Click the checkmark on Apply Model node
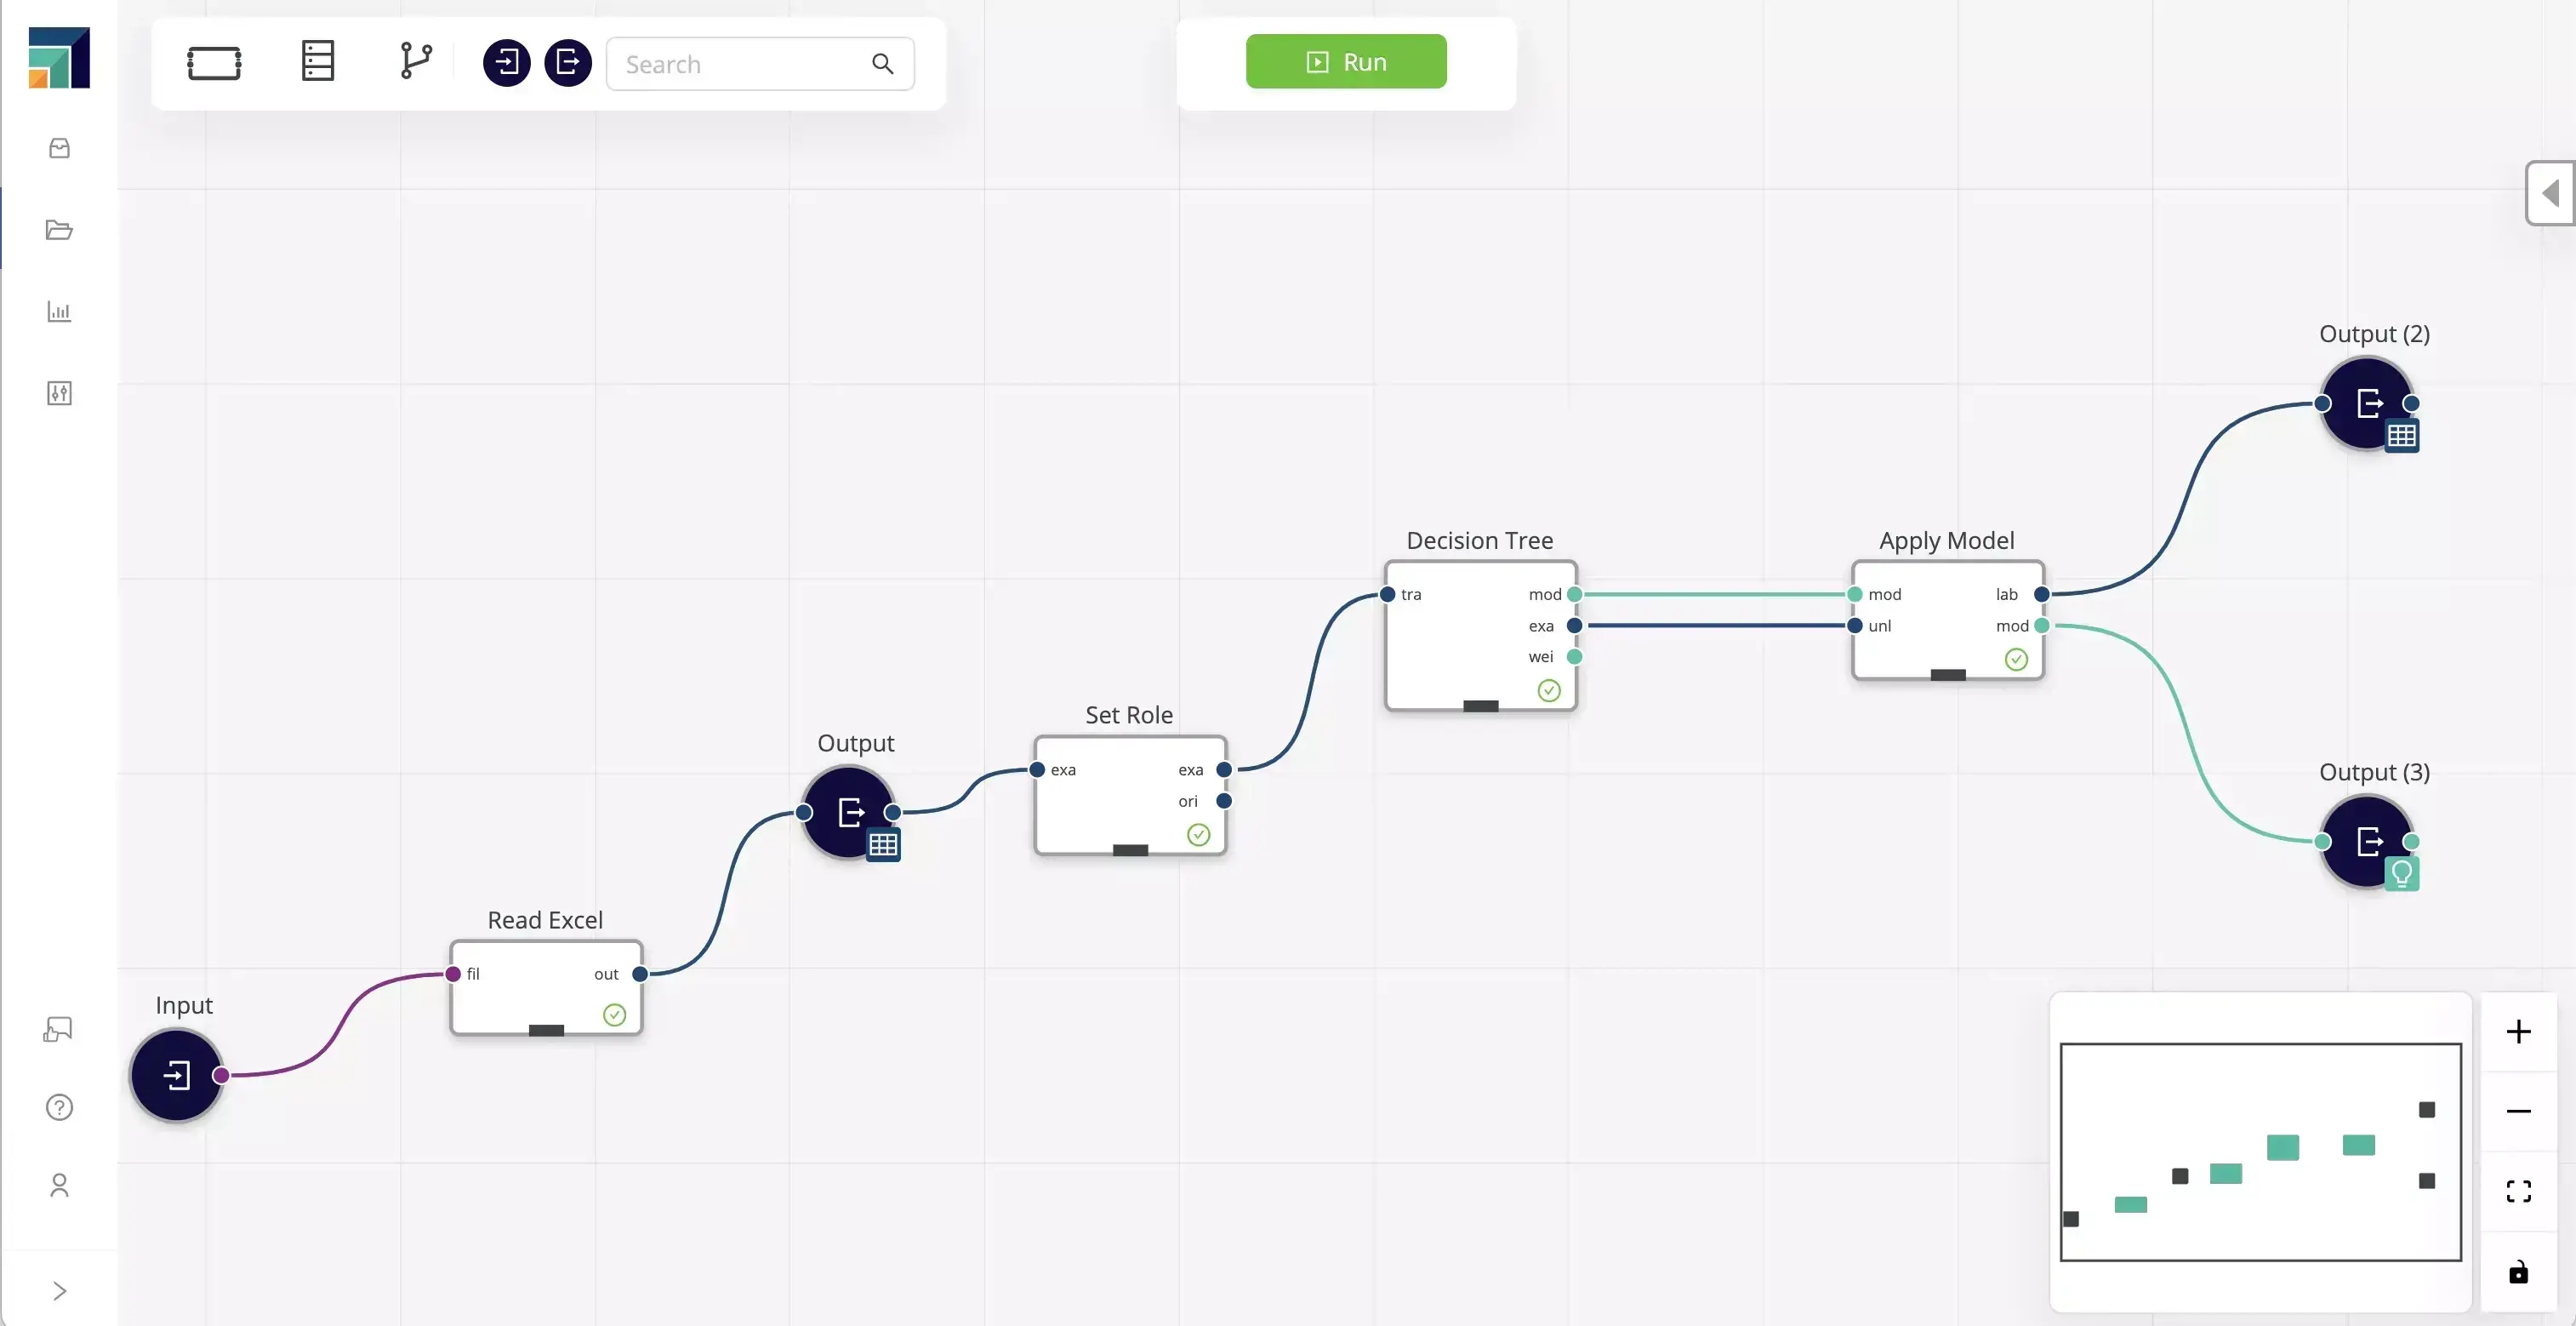Screen dimensions: 2576x1326 coord(2015,658)
